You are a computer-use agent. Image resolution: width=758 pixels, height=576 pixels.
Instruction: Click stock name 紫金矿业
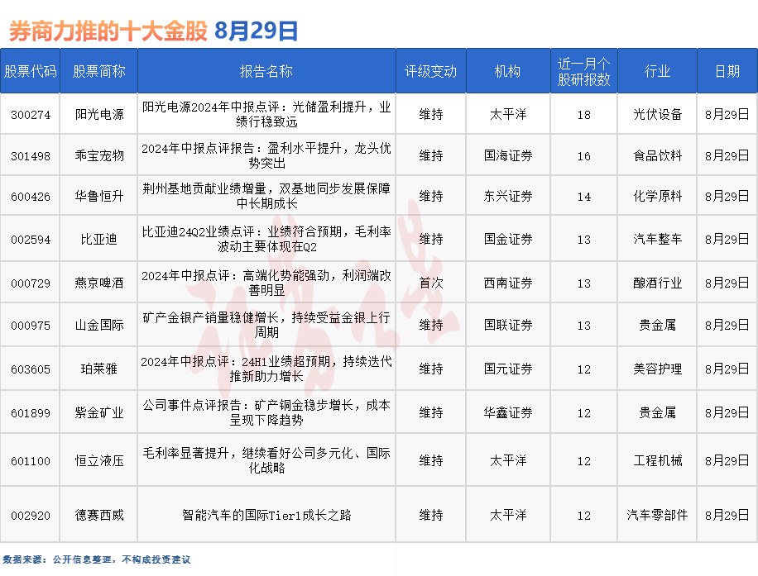[99, 412]
